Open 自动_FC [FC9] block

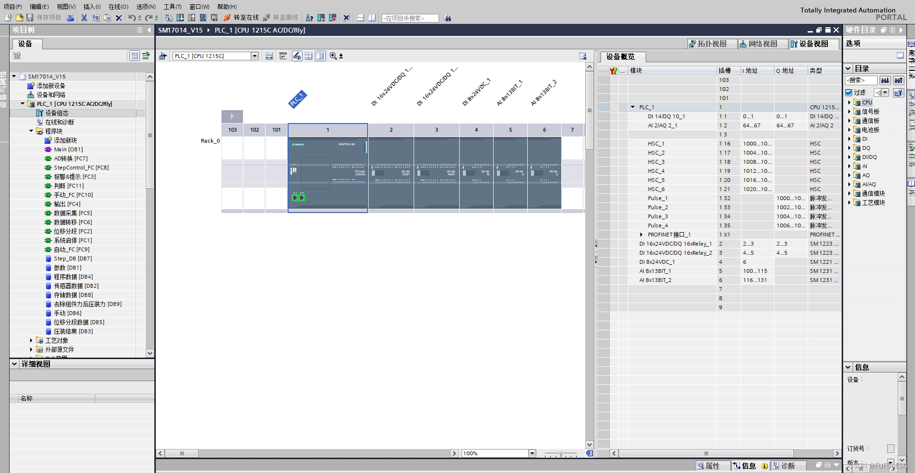click(x=71, y=249)
